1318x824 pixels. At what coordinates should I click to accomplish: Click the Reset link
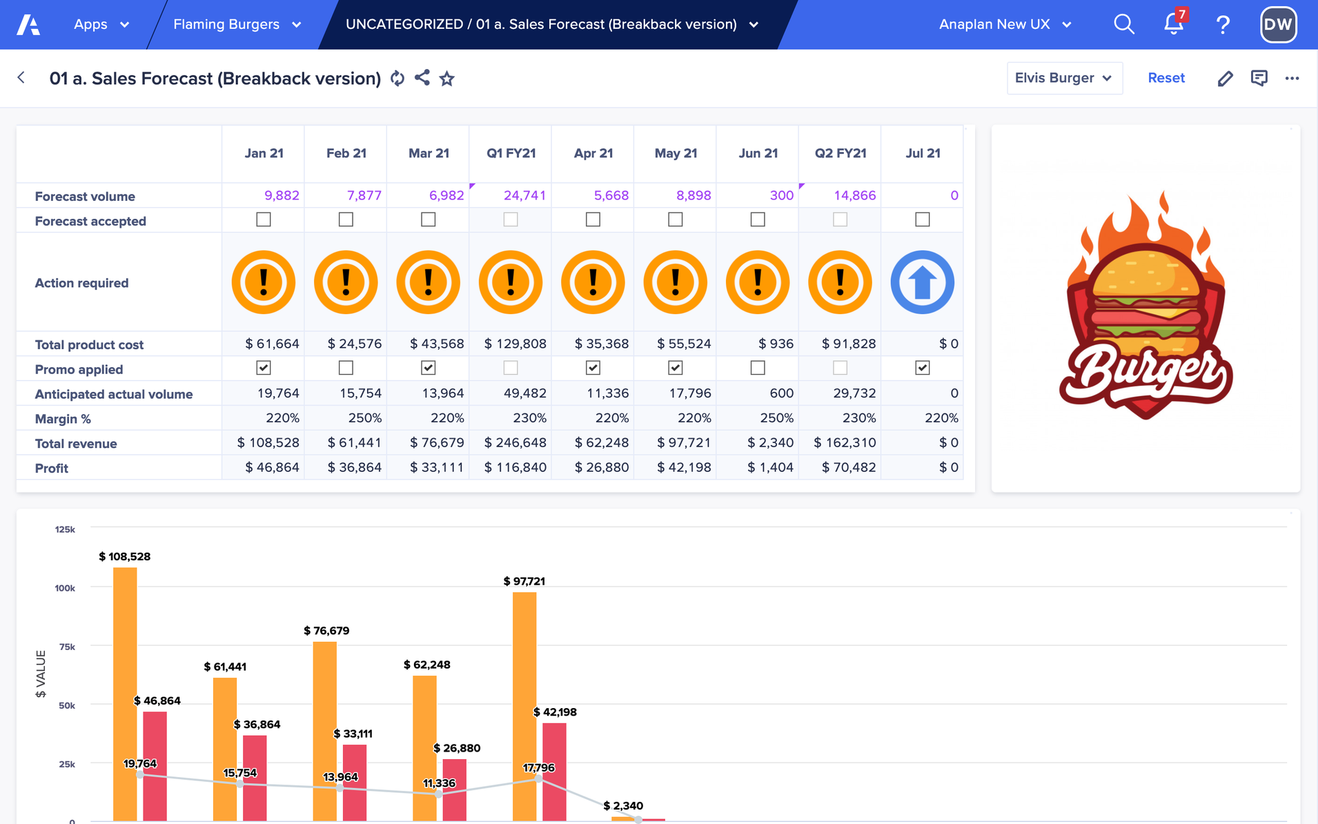[x=1165, y=78]
